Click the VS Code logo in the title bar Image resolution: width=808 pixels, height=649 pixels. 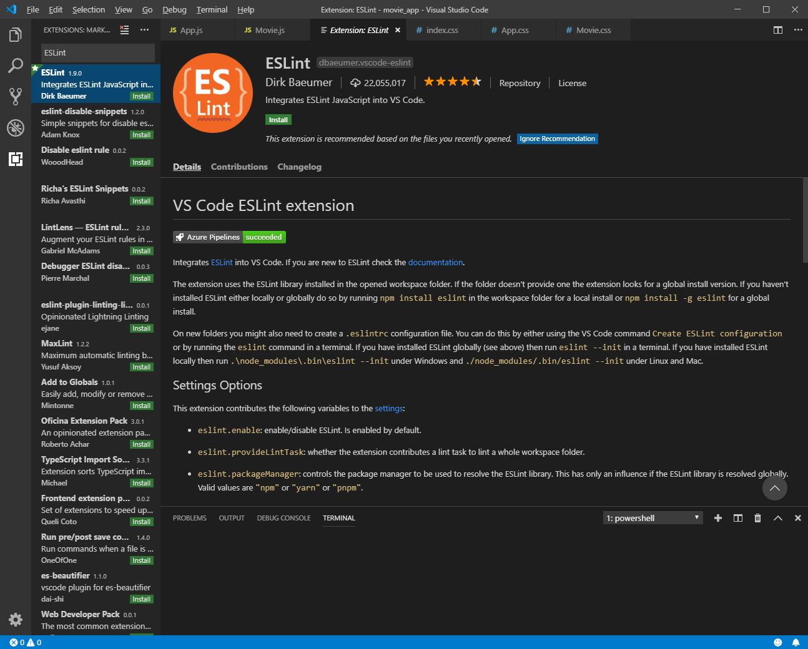pos(11,9)
